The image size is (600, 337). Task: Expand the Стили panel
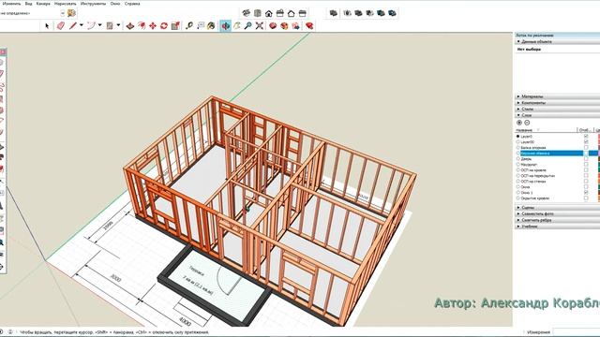pos(557,109)
